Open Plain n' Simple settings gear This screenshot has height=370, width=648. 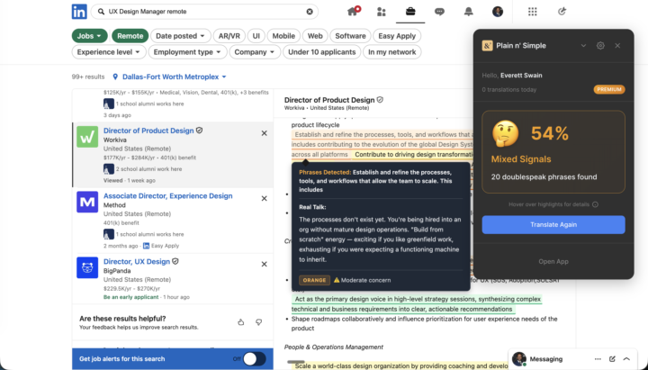pos(600,46)
